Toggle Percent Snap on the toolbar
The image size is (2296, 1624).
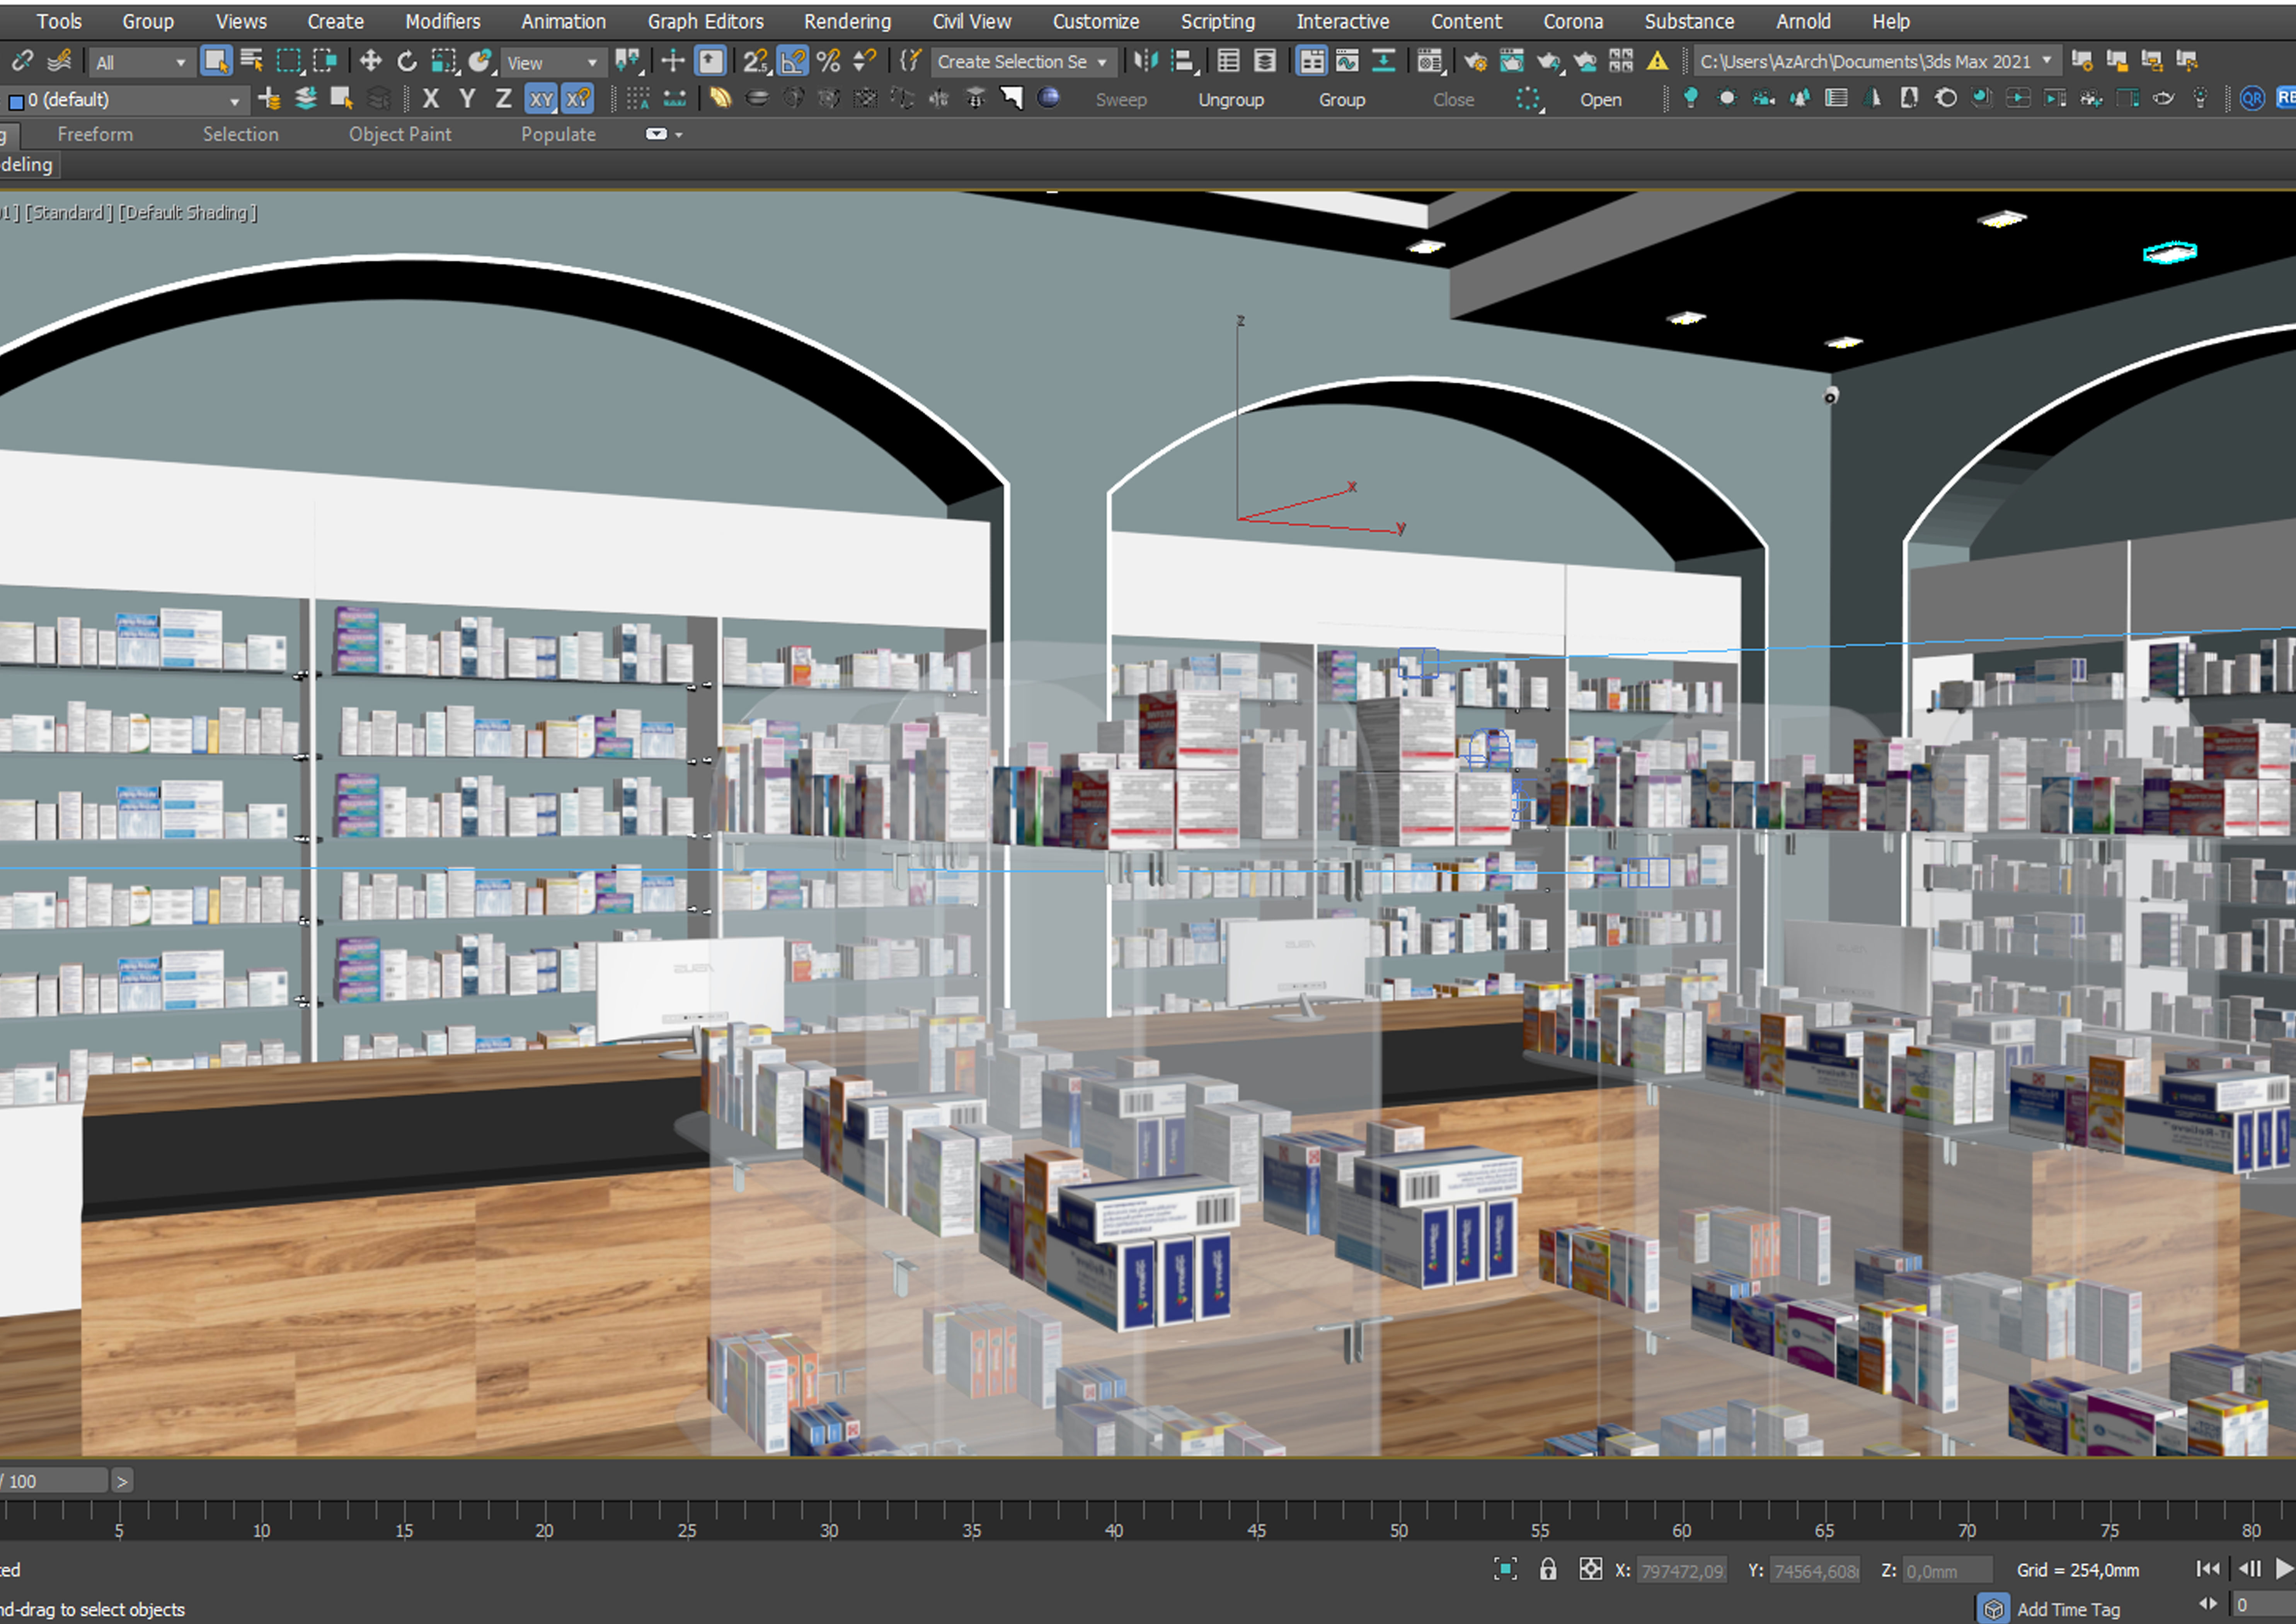(x=828, y=61)
